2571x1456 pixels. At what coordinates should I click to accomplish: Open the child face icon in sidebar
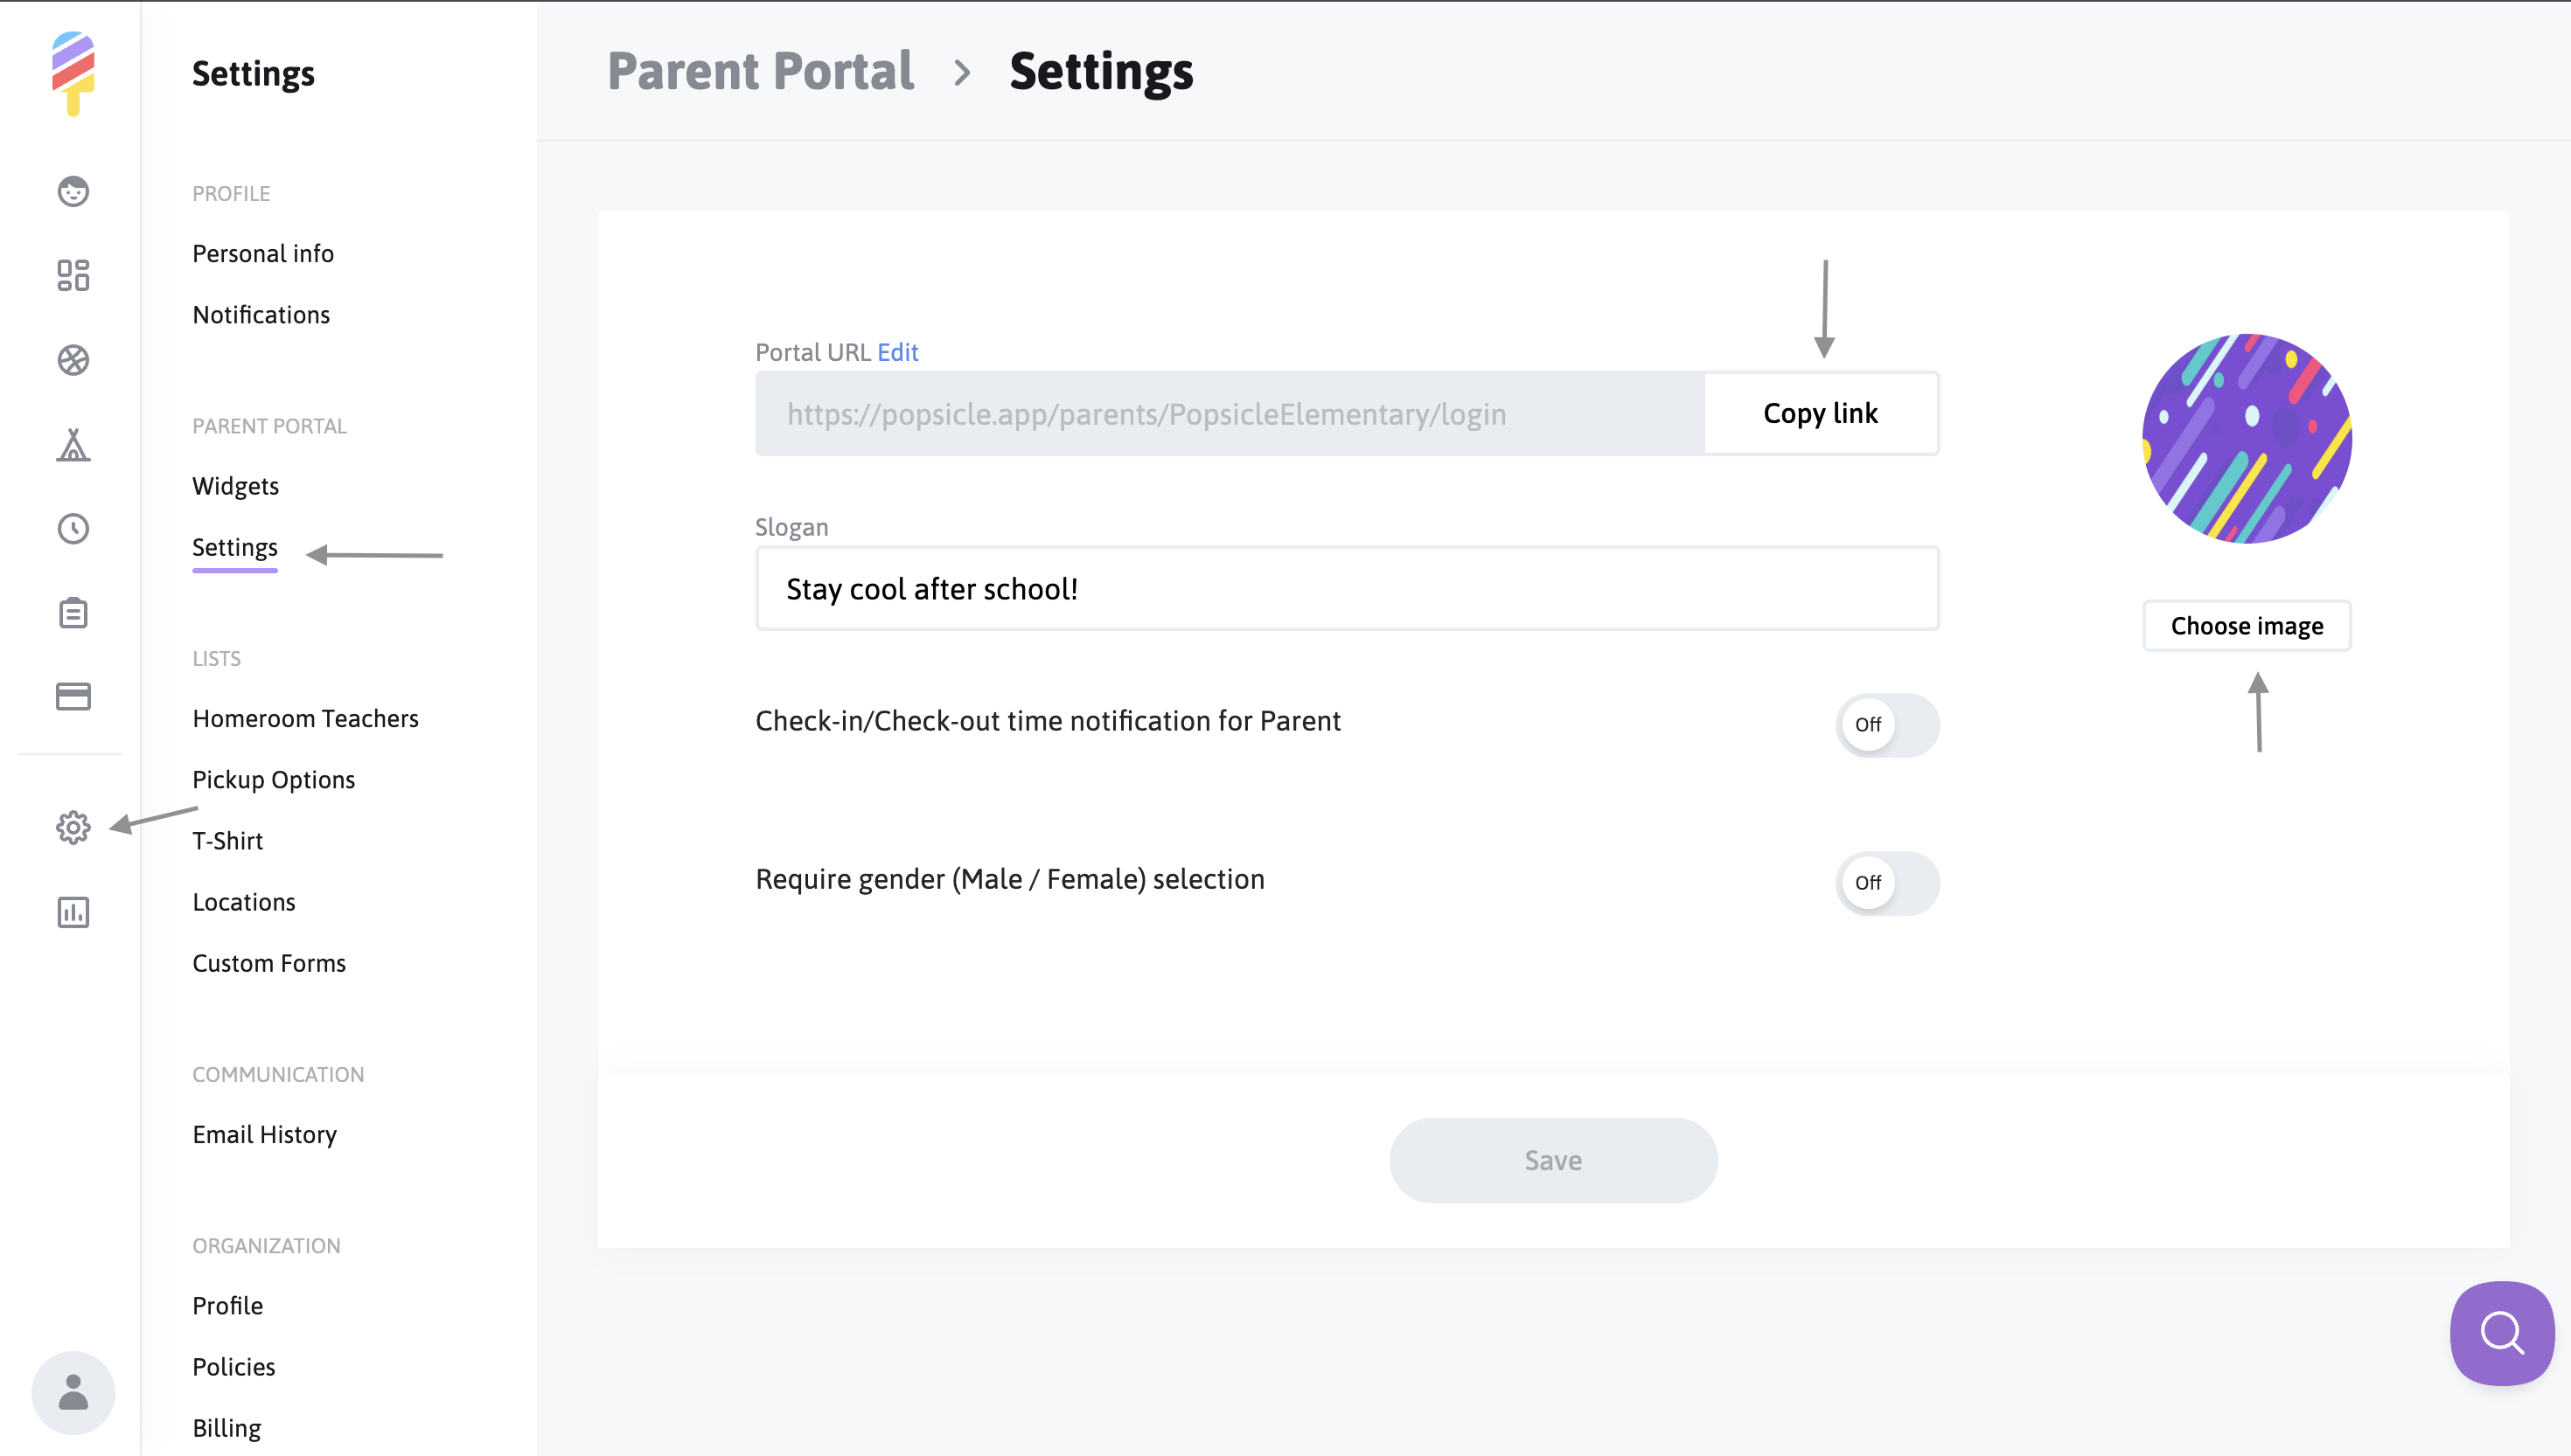click(73, 191)
